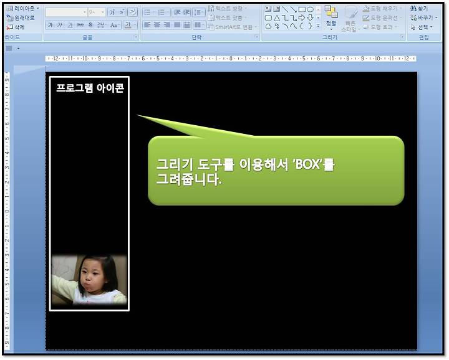
Task: Open the Change Case (Aa) dropdown
Action: tap(115, 25)
